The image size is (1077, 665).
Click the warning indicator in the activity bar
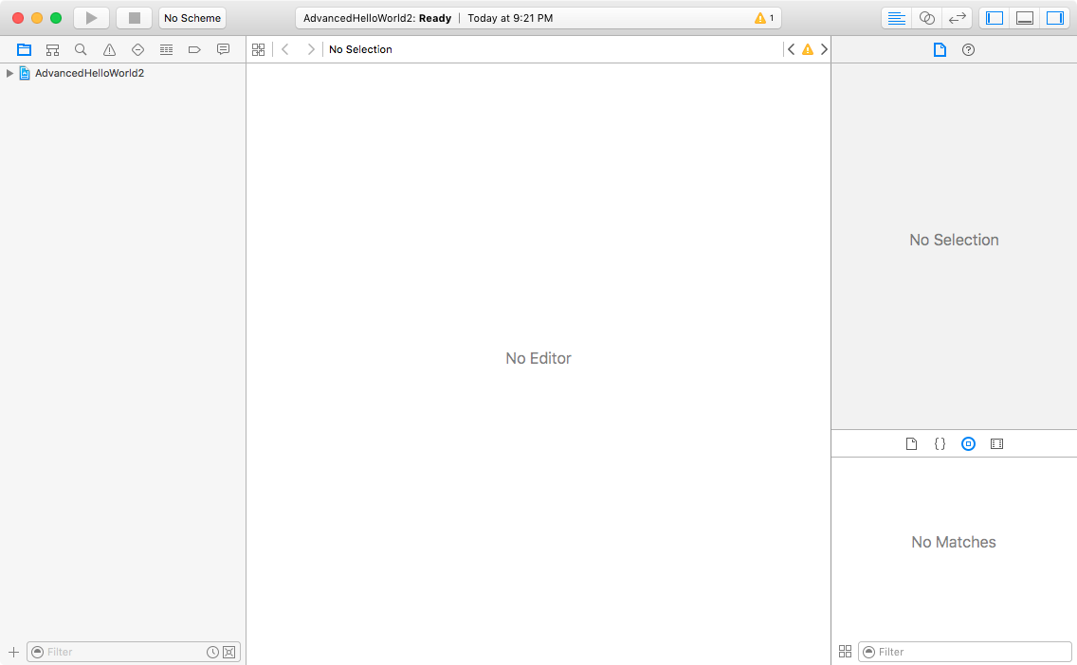point(764,18)
